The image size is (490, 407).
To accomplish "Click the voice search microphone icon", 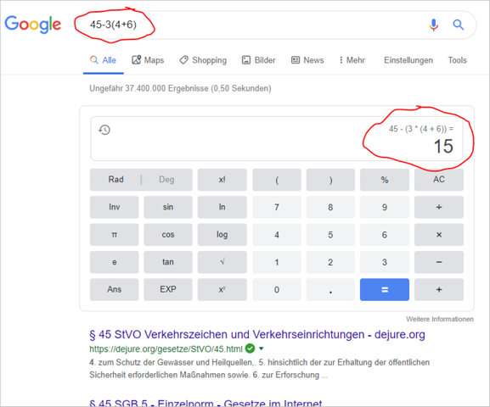I will (433, 25).
